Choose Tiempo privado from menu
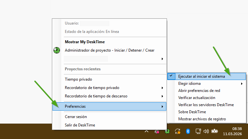 pos(78,79)
